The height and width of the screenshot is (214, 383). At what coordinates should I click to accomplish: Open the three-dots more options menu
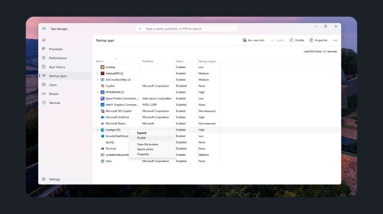335,40
